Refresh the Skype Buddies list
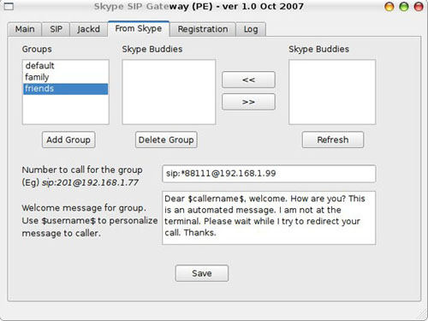This screenshot has width=428, height=321. [x=333, y=140]
